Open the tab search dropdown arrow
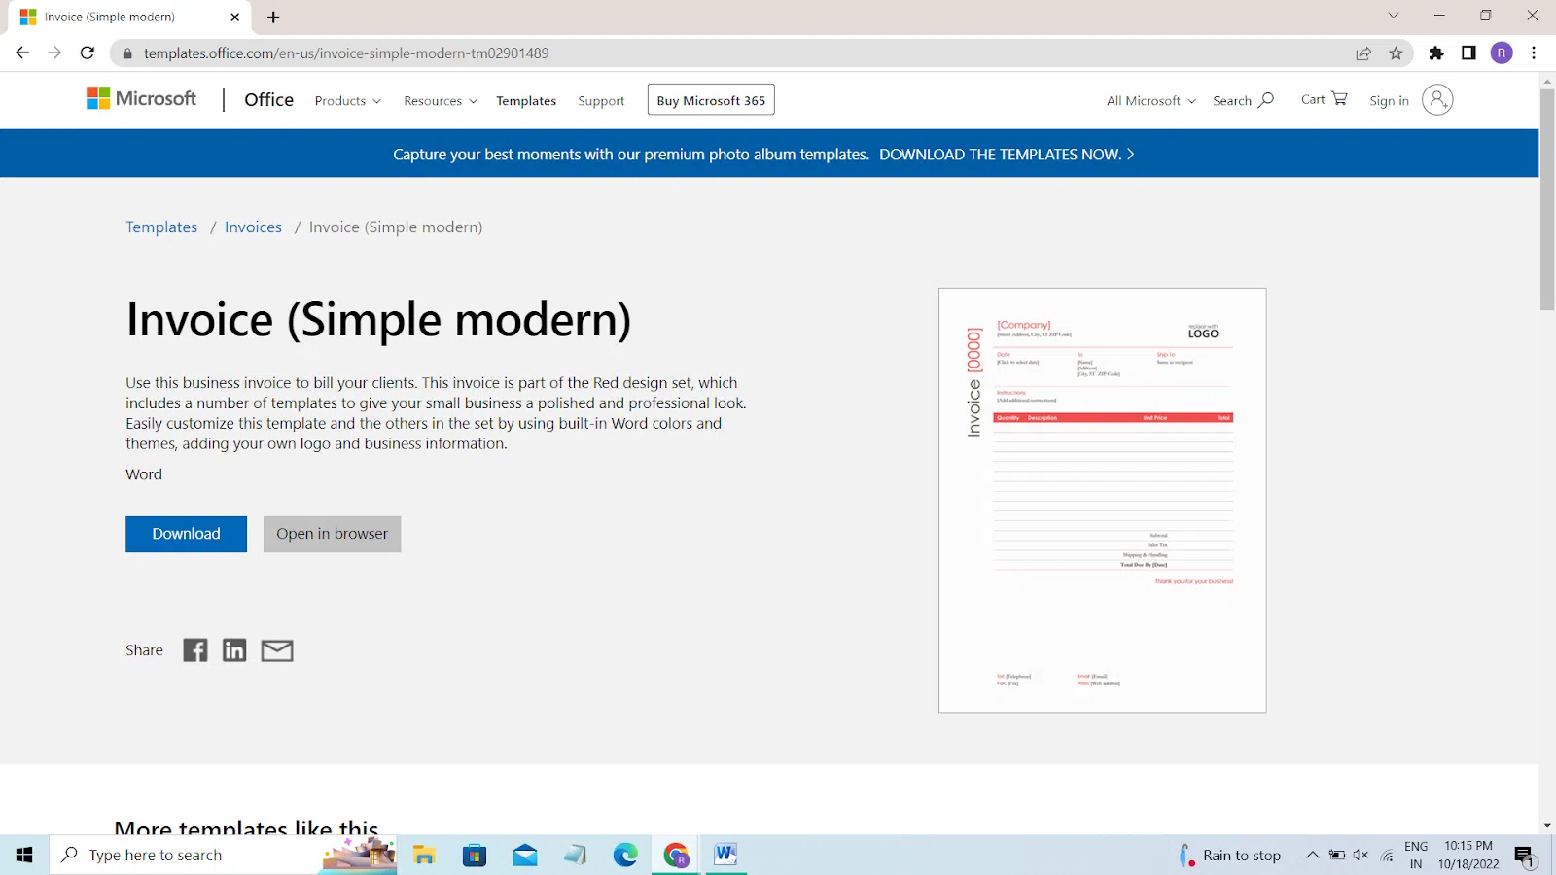The image size is (1556, 875). tap(1394, 16)
